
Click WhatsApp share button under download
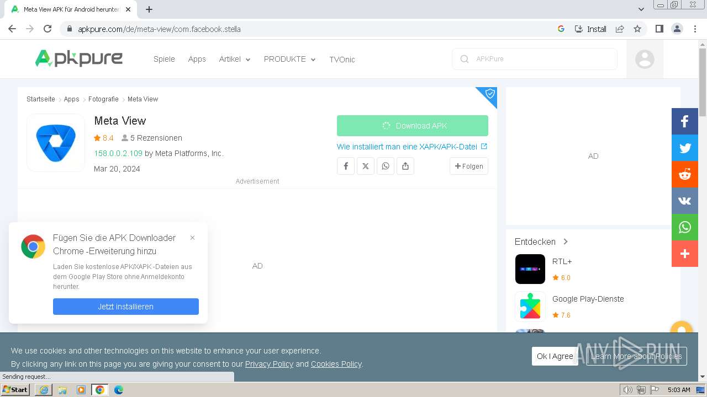386,166
